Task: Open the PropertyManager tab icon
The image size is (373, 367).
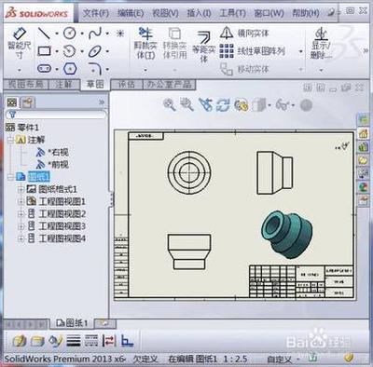Action: (28, 102)
